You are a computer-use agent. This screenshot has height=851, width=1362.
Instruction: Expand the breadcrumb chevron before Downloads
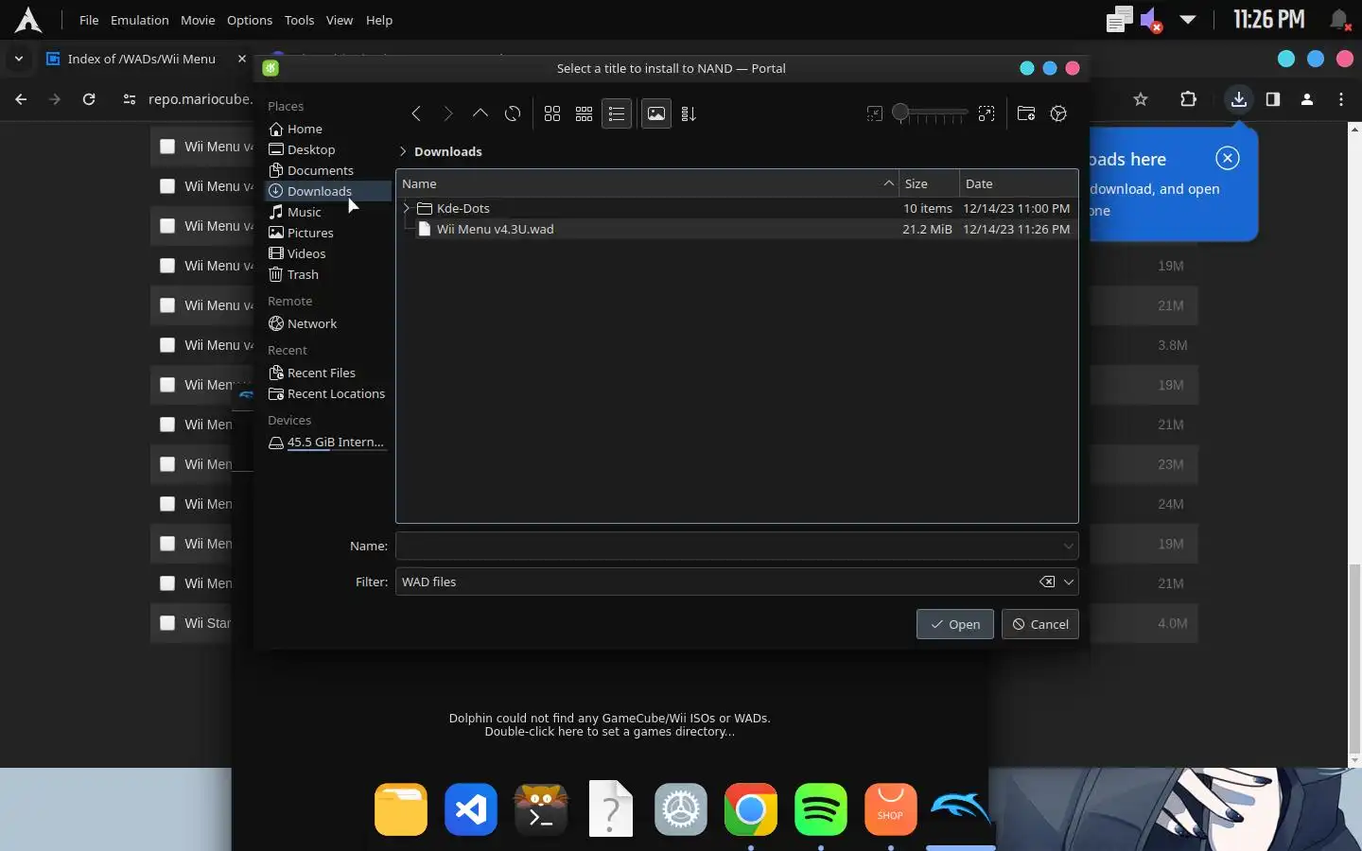click(403, 151)
